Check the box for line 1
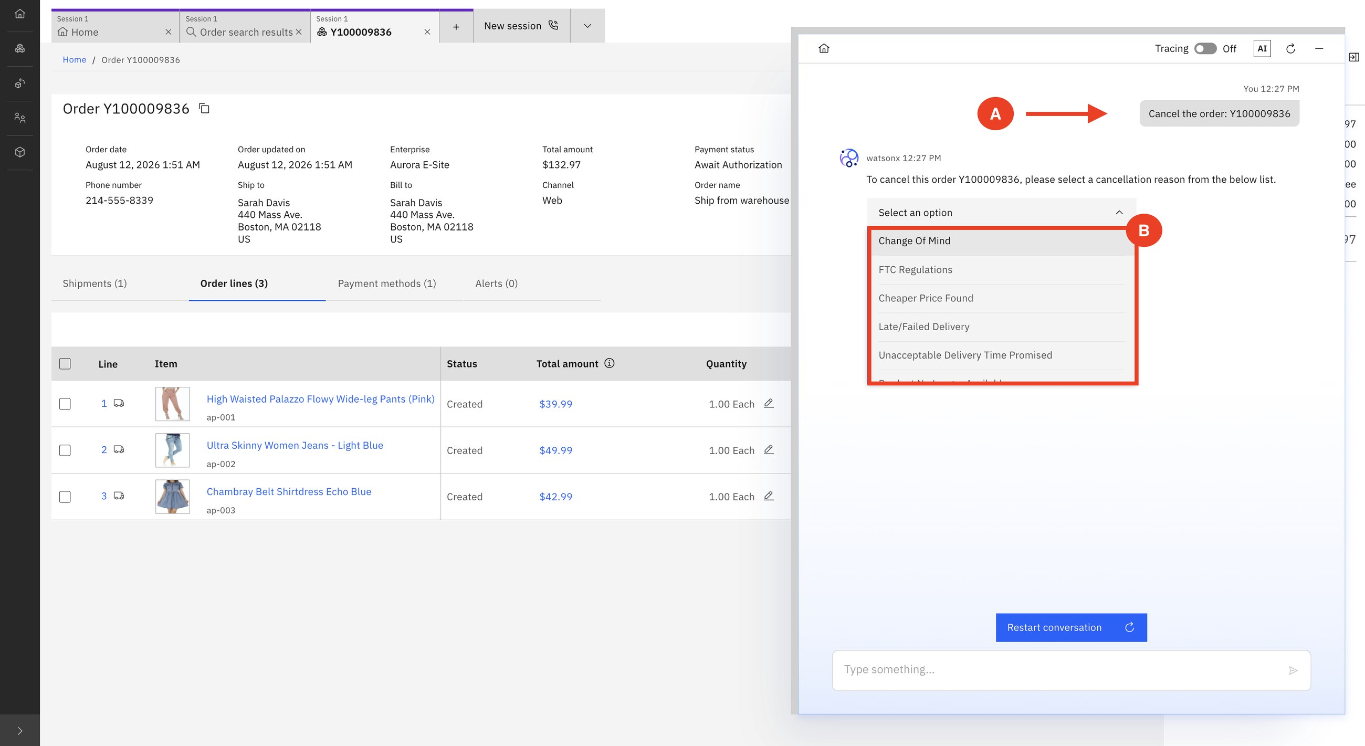The width and height of the screenshot is (1365, 746). [65, 404]
